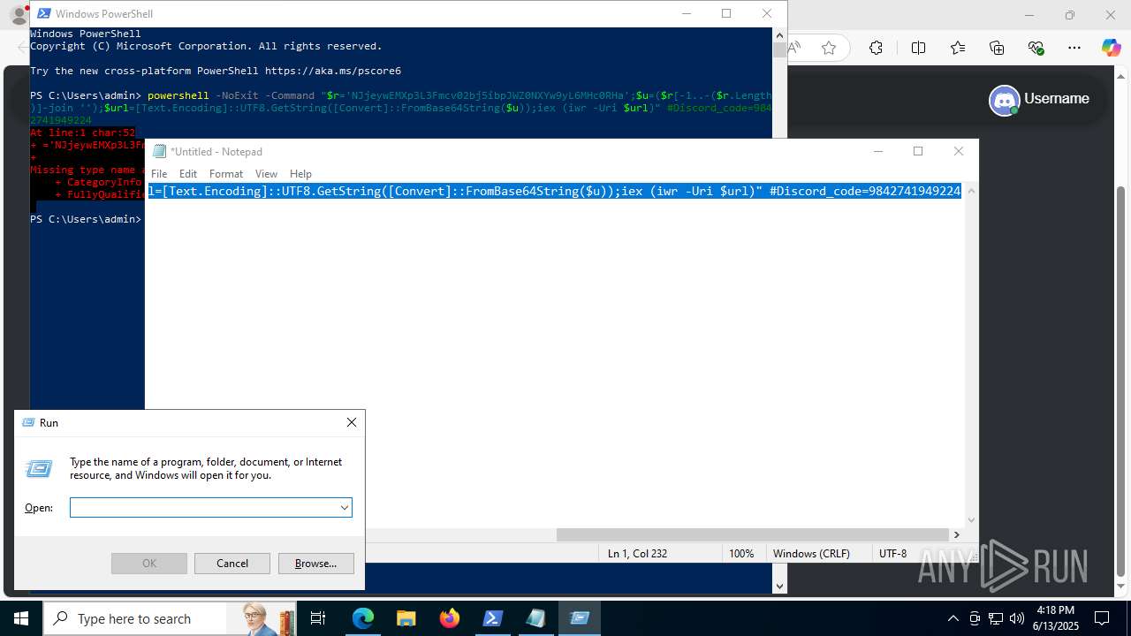Open the Notification Center icon
The width and height of the screenshot is (1131, 636).
click(1102, 618)
